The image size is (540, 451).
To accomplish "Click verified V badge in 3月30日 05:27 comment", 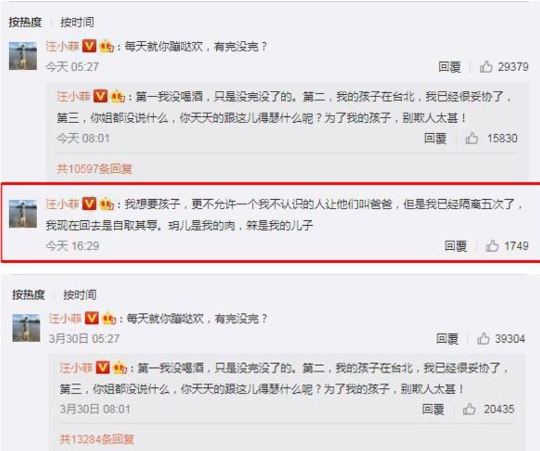I will tap(92, 318).
